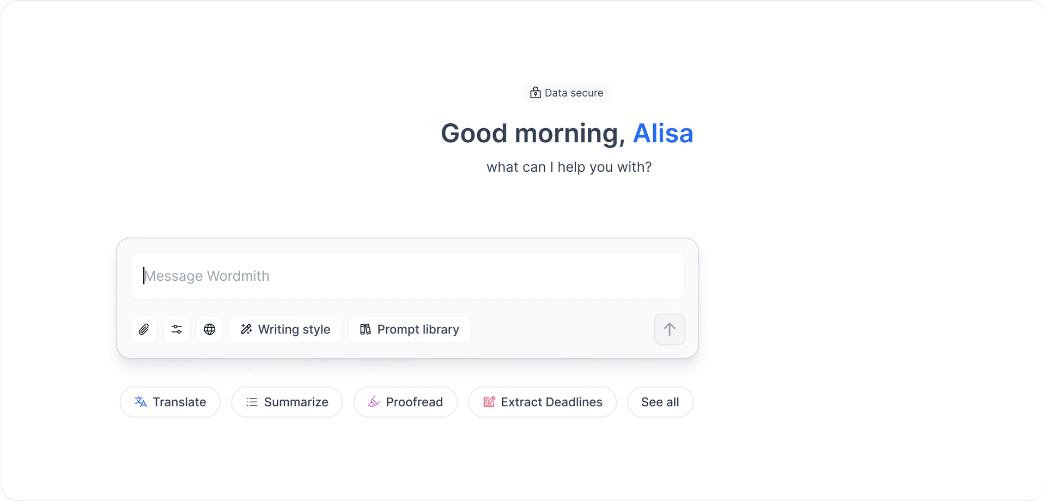
Task: Click the Data secure lock icon
Action: click(536, 93)
